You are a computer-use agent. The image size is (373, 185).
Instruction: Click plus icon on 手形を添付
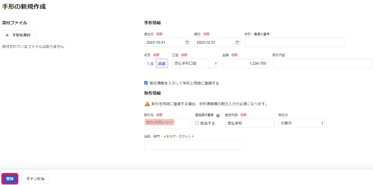pyautogui.click(x=7, y=35)
